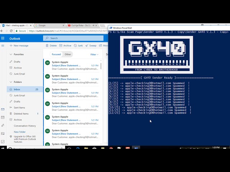Switch to the Focused inbox tab

coord(56,54)
